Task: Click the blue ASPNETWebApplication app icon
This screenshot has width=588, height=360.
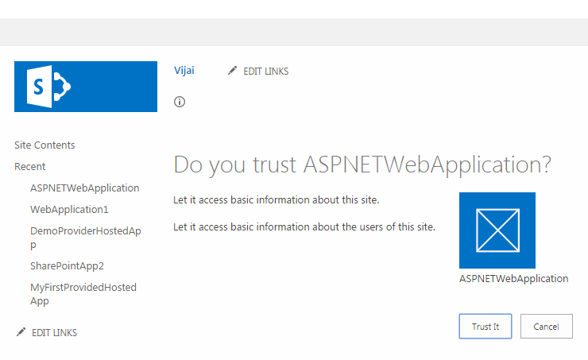Action: [497, 230]
